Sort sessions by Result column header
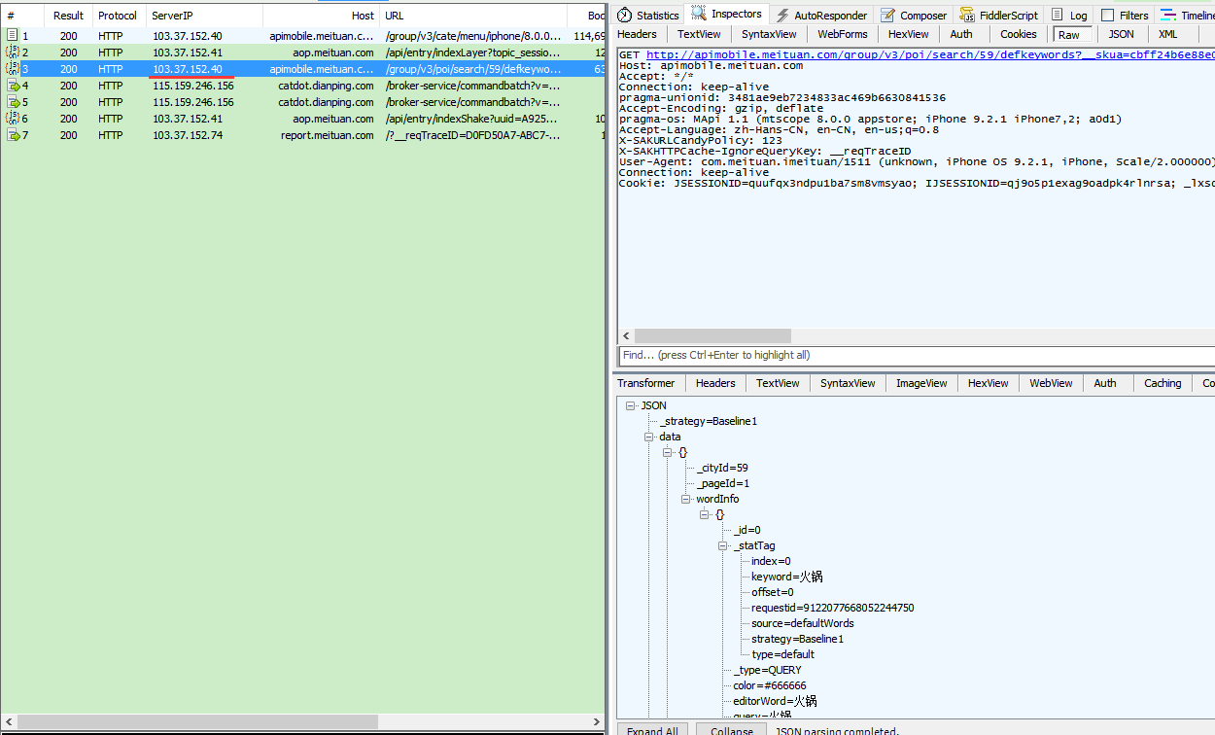1215x735 pixels. (68, 16)
